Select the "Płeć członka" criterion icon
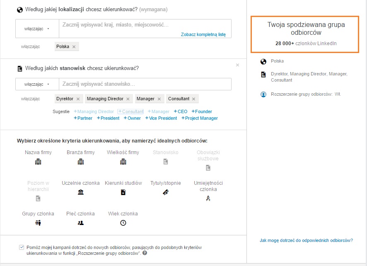 click(81, 222)
